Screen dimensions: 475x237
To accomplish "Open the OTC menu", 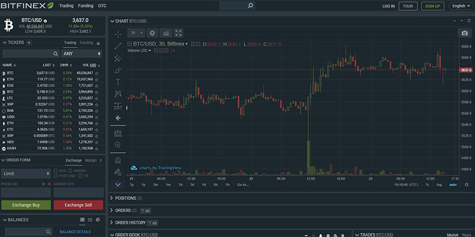I will tap(102, 6).
